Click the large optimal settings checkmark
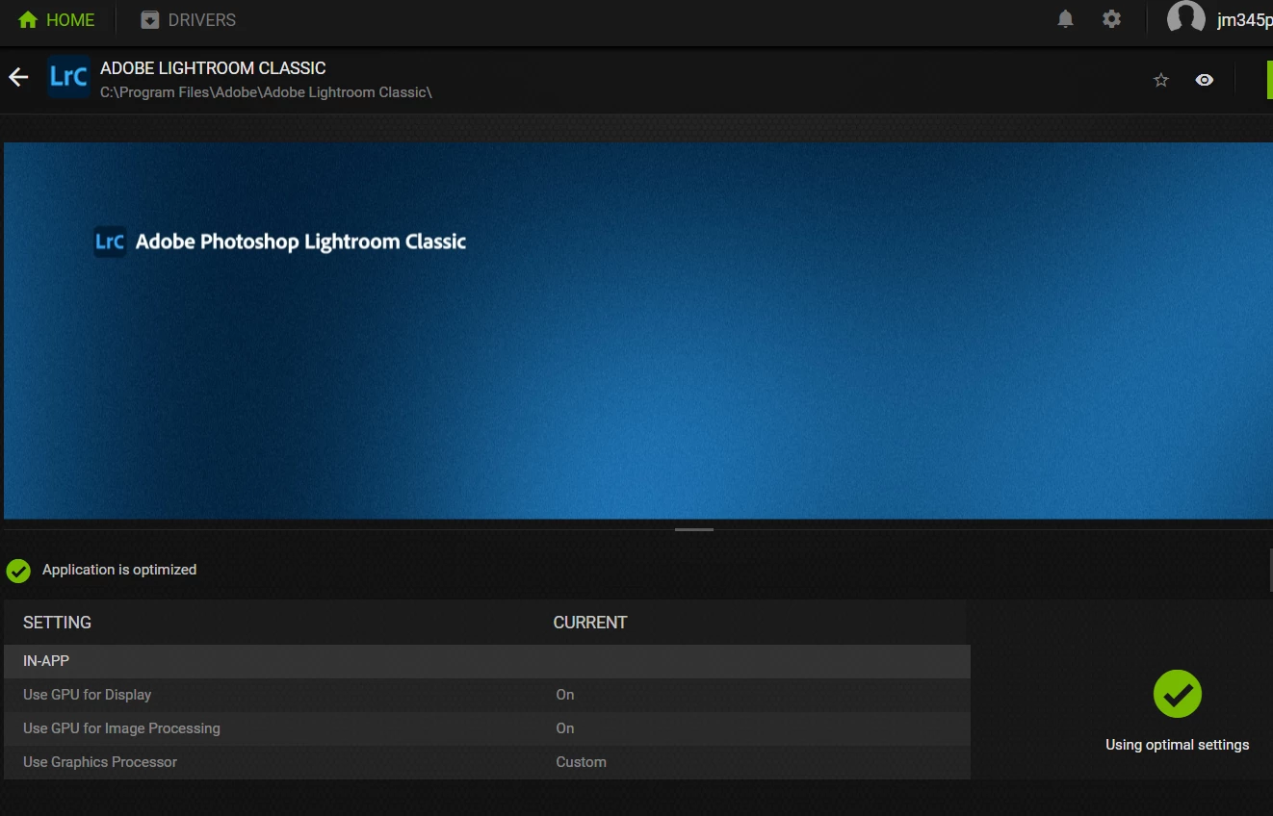The width and height of the screenshot is (1273, 816). coord(1178,694)
